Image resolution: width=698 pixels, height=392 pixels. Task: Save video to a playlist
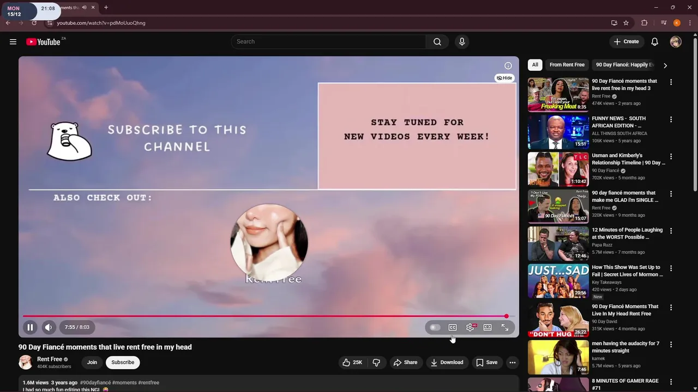point(487,363)
